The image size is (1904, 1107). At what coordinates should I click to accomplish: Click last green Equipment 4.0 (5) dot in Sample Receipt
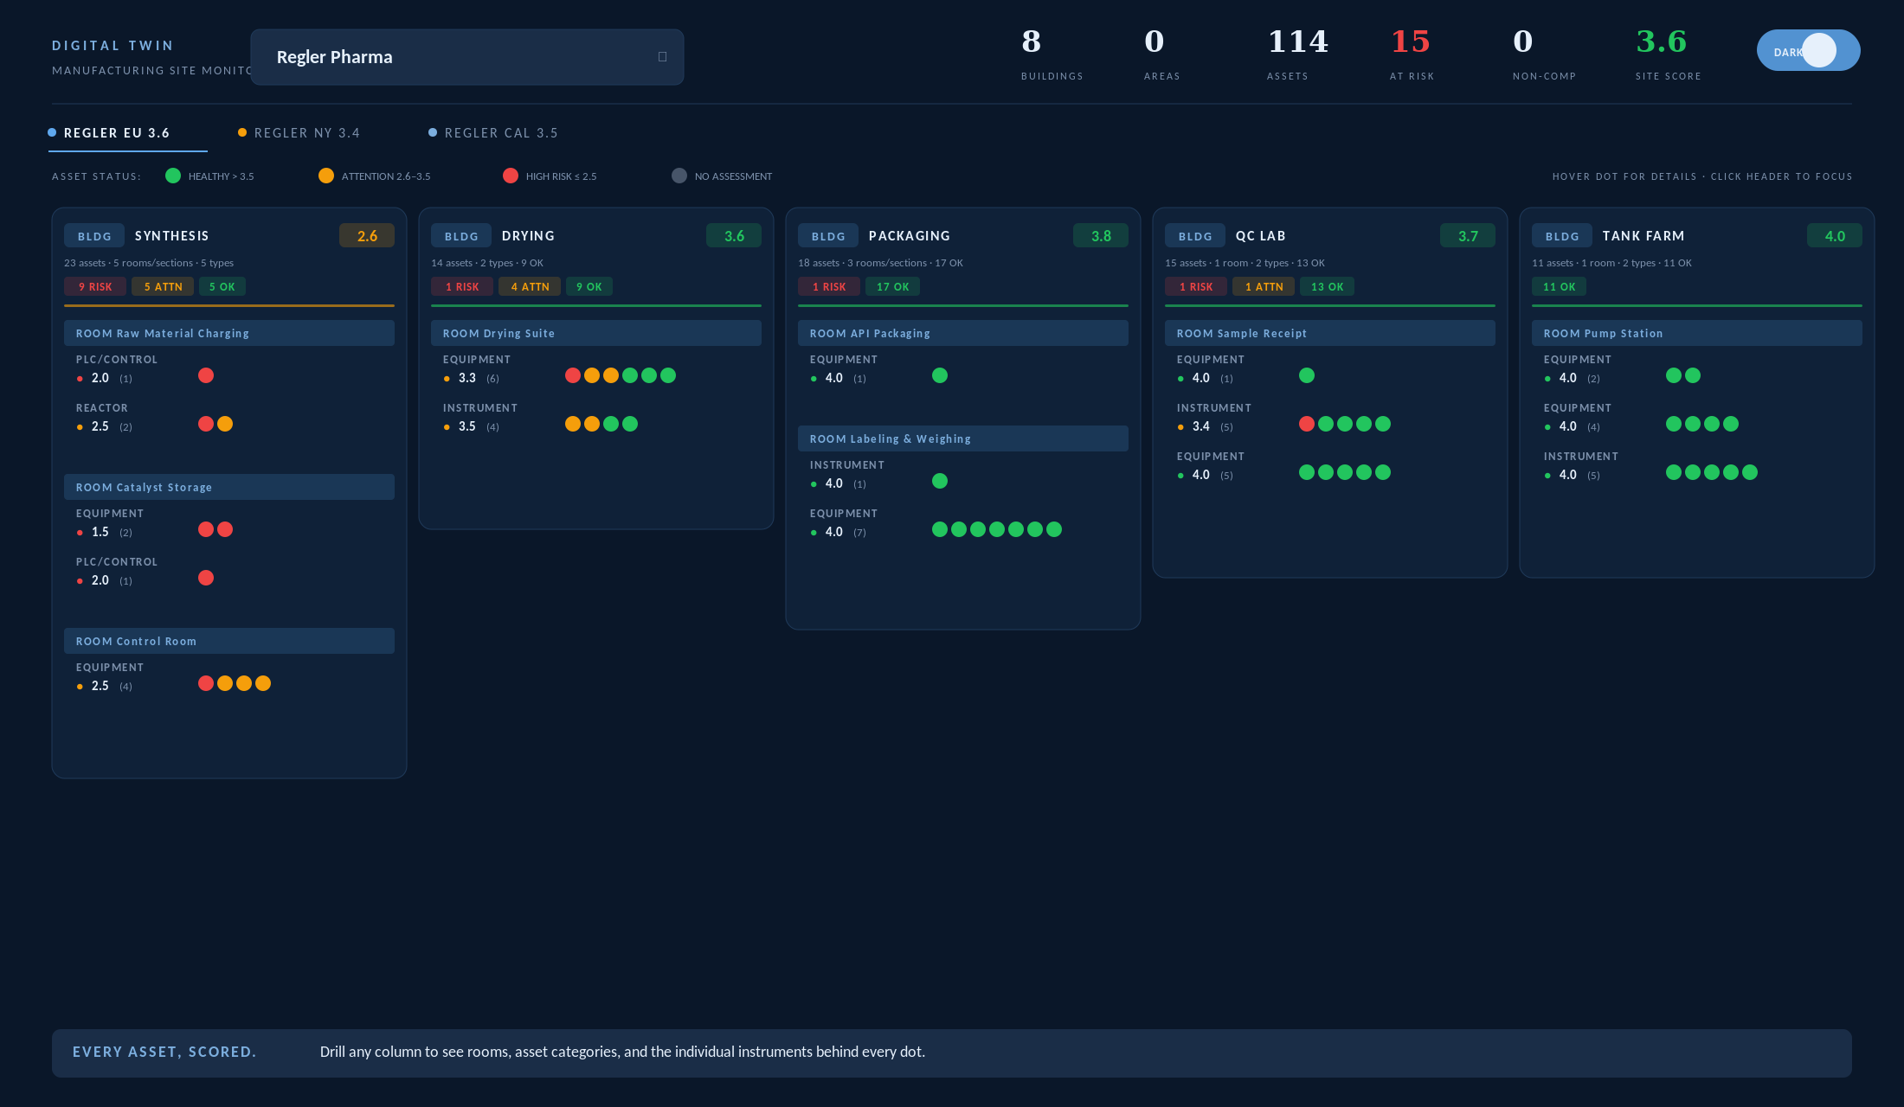click(1383, 472)
